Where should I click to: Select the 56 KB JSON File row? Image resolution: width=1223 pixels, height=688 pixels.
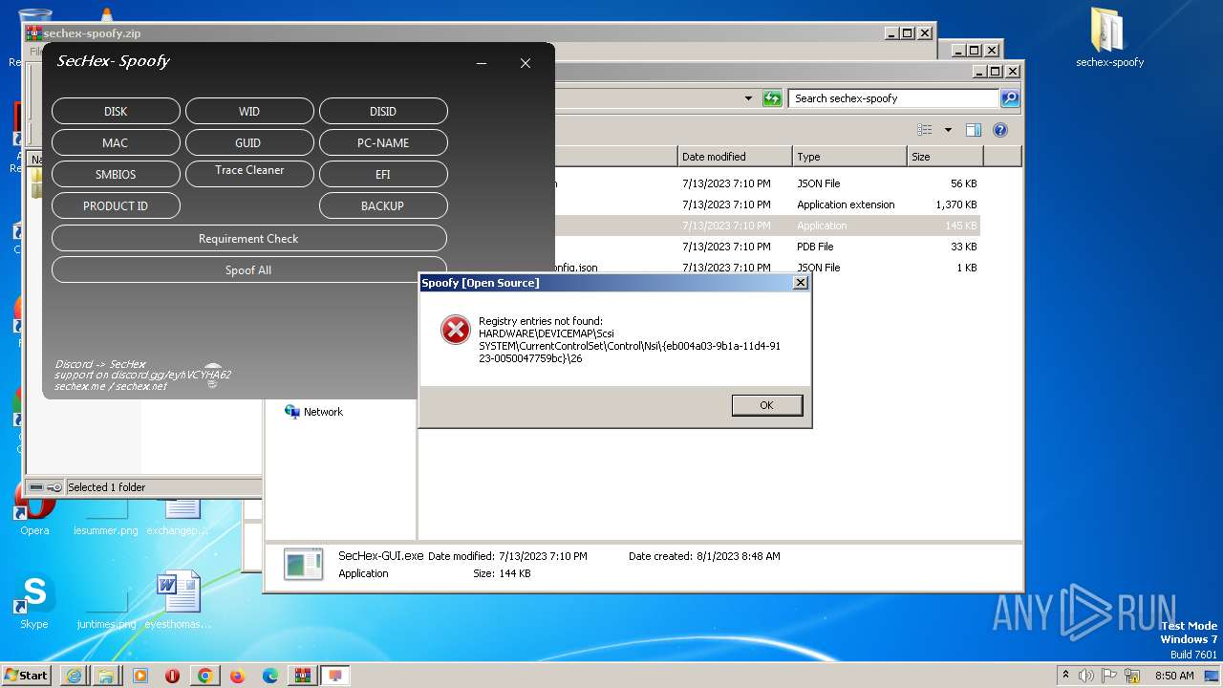[767, 183]
